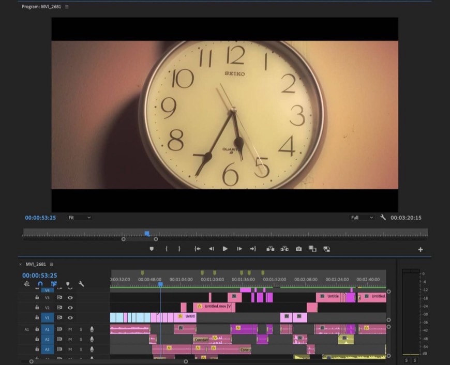450x365 pixels.
Task: Click the highlighted V1 track target
Action: (x=48, y=317)
